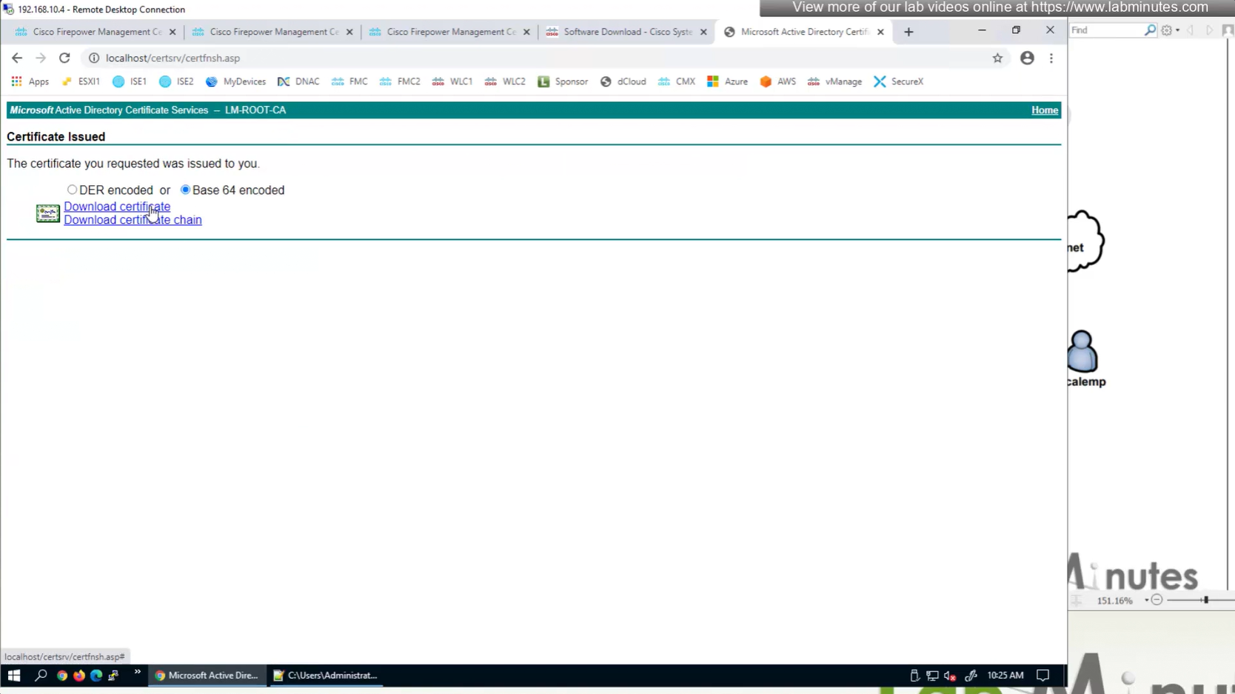Click the Windows Start button
Image resolution: width=1235 pixels, height=694 pixels.
click(13, 675)
